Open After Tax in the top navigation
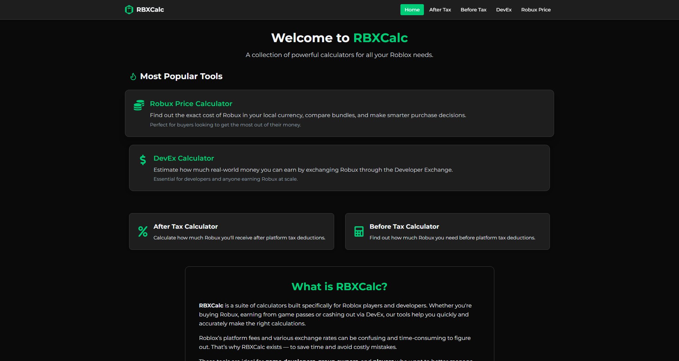The image size is (679, 361). tap(440, 10)
